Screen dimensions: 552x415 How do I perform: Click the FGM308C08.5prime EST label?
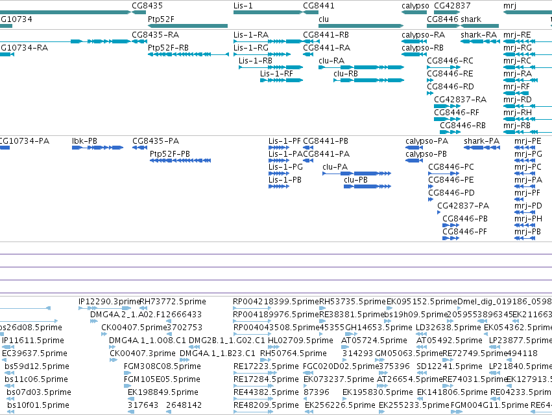click(x=162, y=366)
